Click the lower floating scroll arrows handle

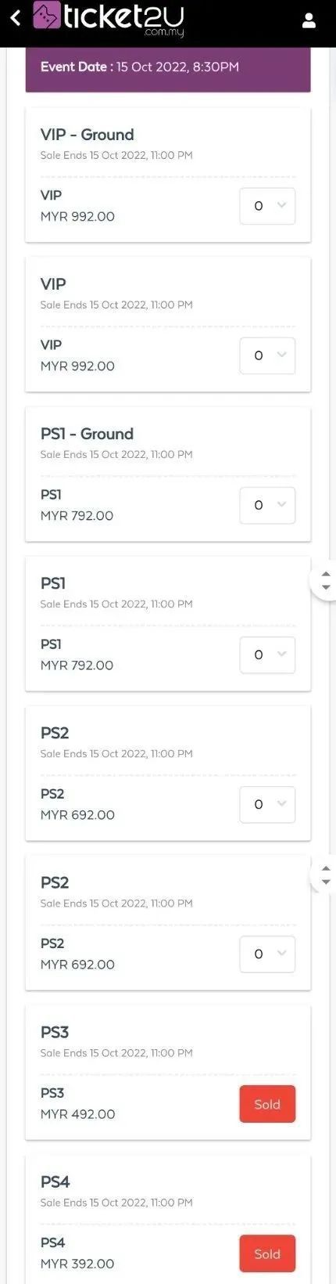(x=326, y=875)
